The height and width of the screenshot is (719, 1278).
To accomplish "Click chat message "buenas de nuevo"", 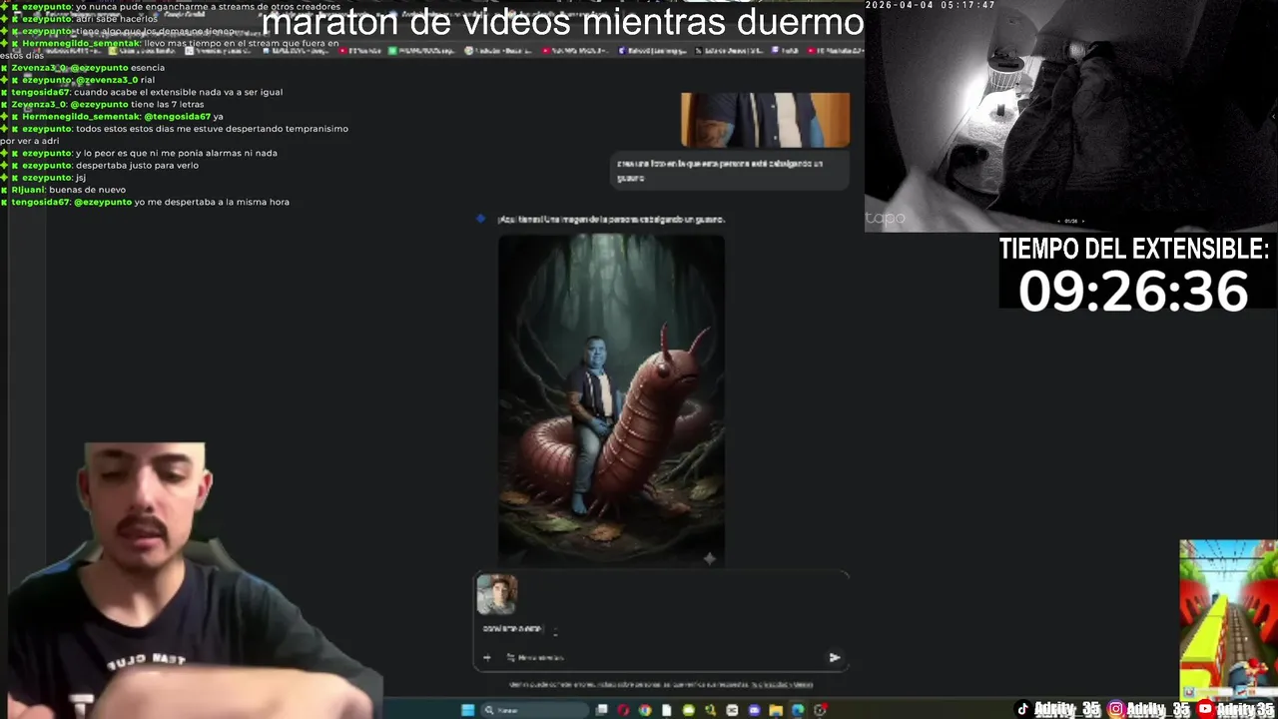I will (x=87, y=190).
